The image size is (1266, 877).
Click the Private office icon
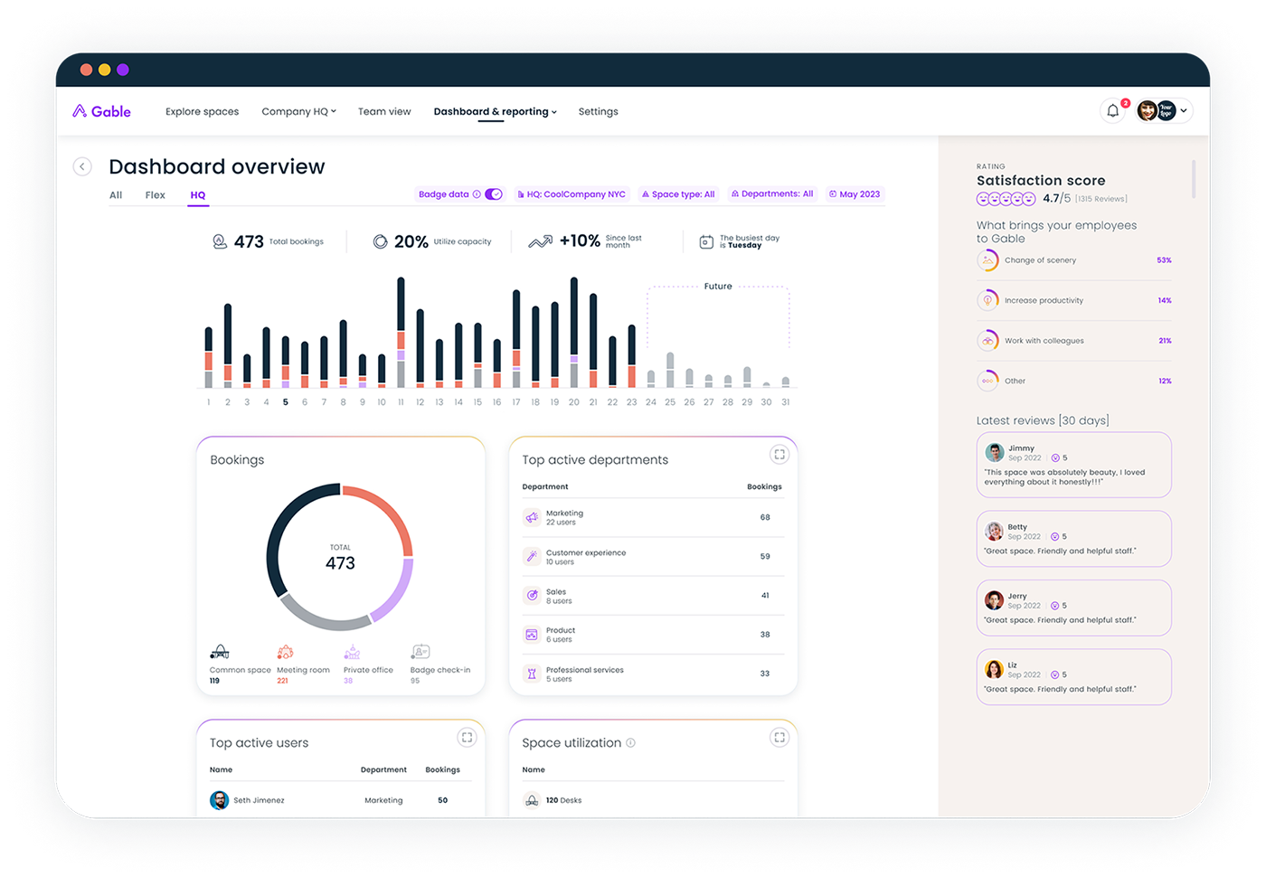coord(352,652)
